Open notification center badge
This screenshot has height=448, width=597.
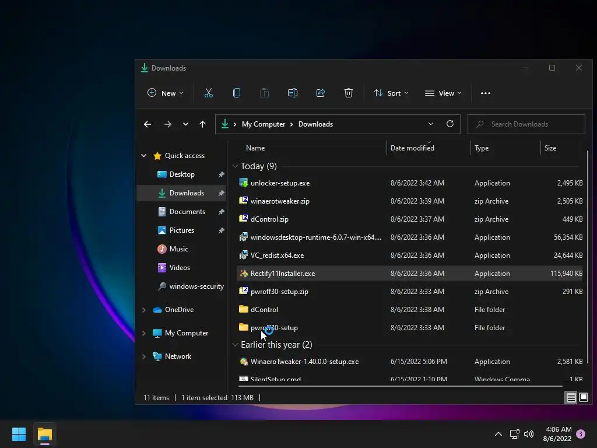pyautogui.click(x=581, y=434)
